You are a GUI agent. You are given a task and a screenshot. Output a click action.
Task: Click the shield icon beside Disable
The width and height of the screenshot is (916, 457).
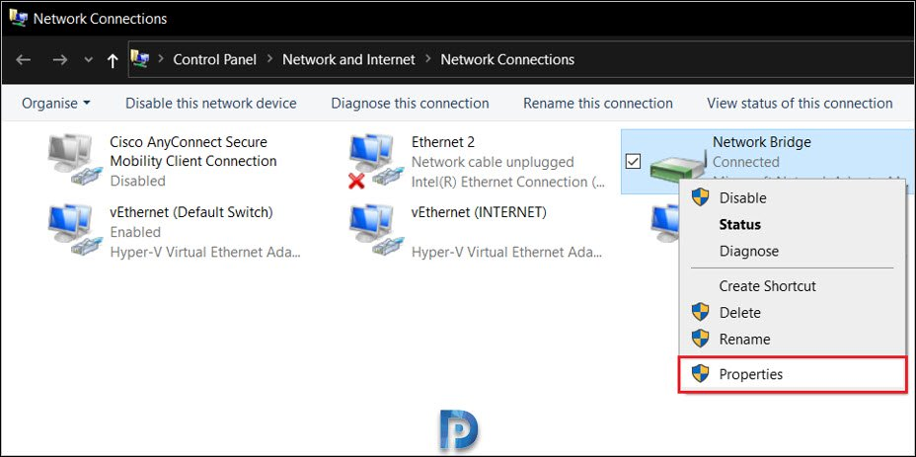click(700, 197)
